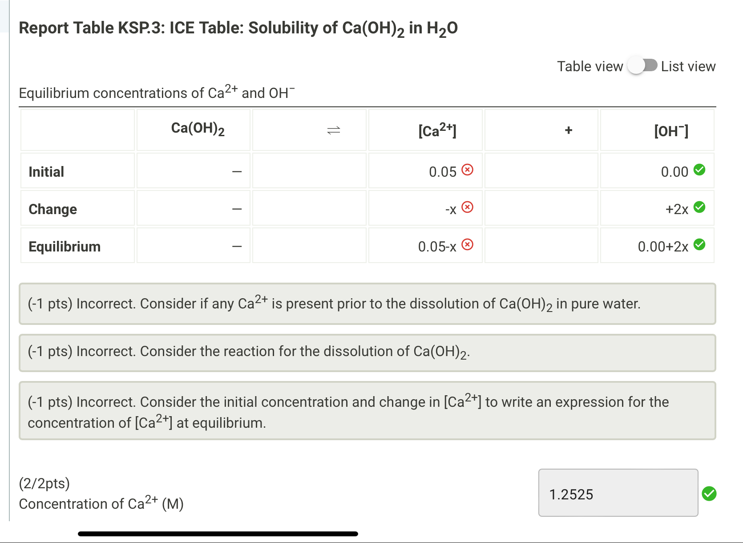The image size is (743, 543).
Task: Click the green check beside 0.00+2x
Action: [x=699, y=244]
